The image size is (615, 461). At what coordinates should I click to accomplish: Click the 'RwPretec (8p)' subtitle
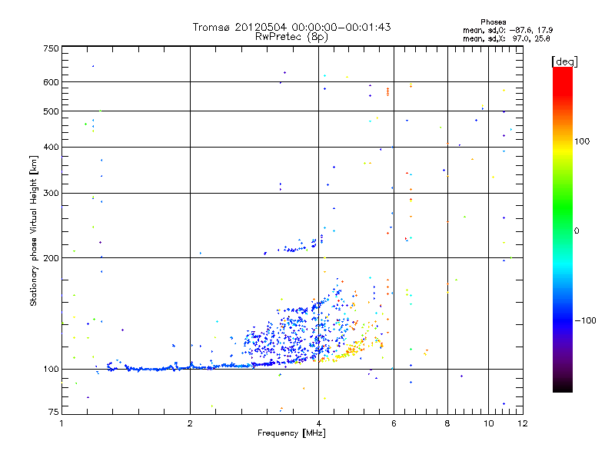(291, 37)
